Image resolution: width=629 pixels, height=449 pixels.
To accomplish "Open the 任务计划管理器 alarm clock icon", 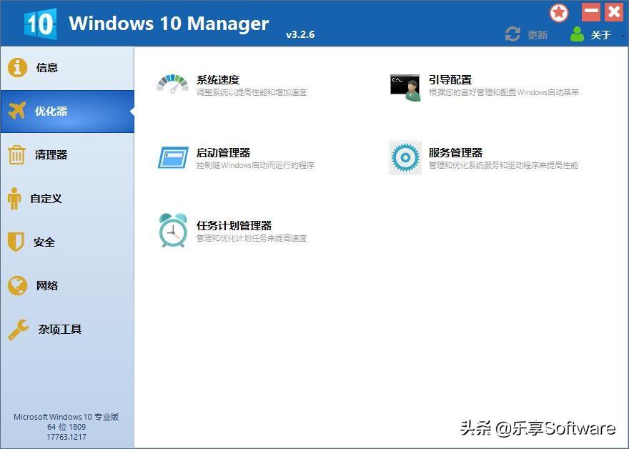I will click(173, 230).
